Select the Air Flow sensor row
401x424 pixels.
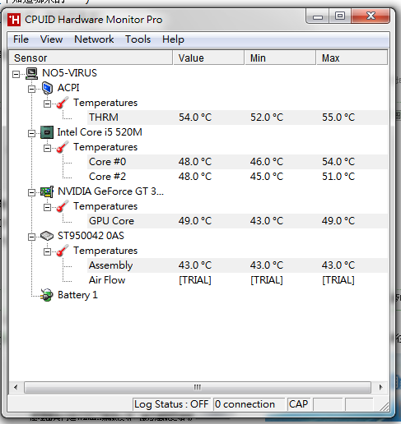[x=238, y=280]
